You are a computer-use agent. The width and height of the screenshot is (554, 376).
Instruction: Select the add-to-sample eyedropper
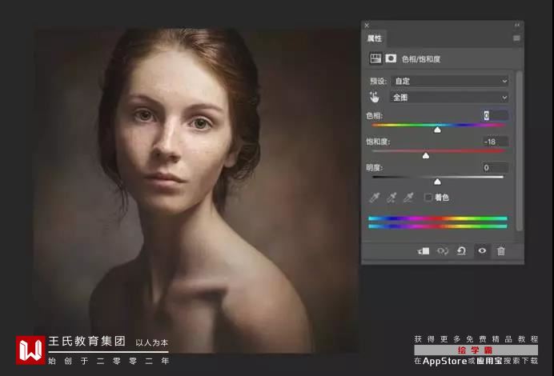click(x=391, y=198)
